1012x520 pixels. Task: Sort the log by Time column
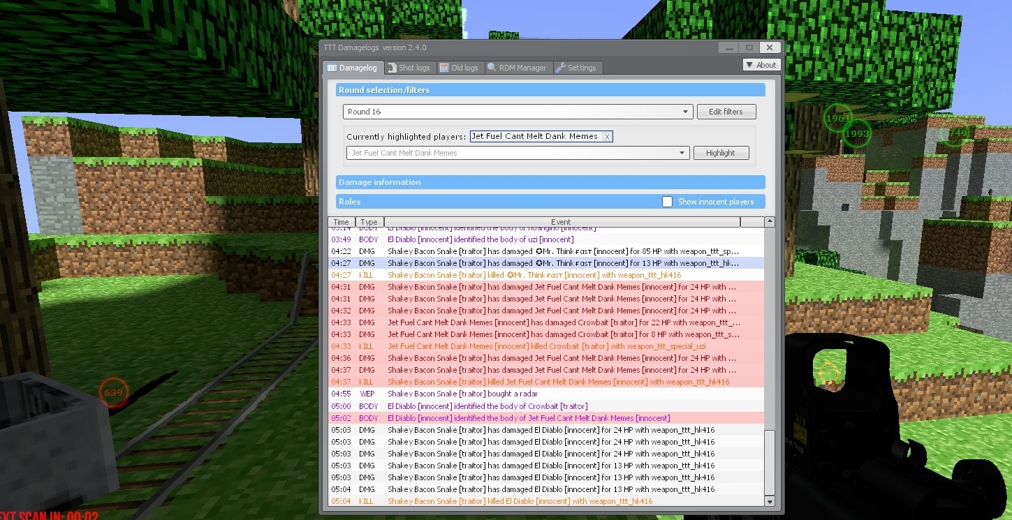coord(342,222)
